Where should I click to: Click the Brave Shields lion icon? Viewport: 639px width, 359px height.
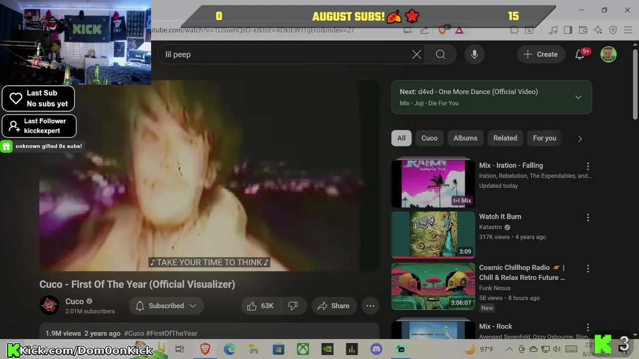click(442, 30)
